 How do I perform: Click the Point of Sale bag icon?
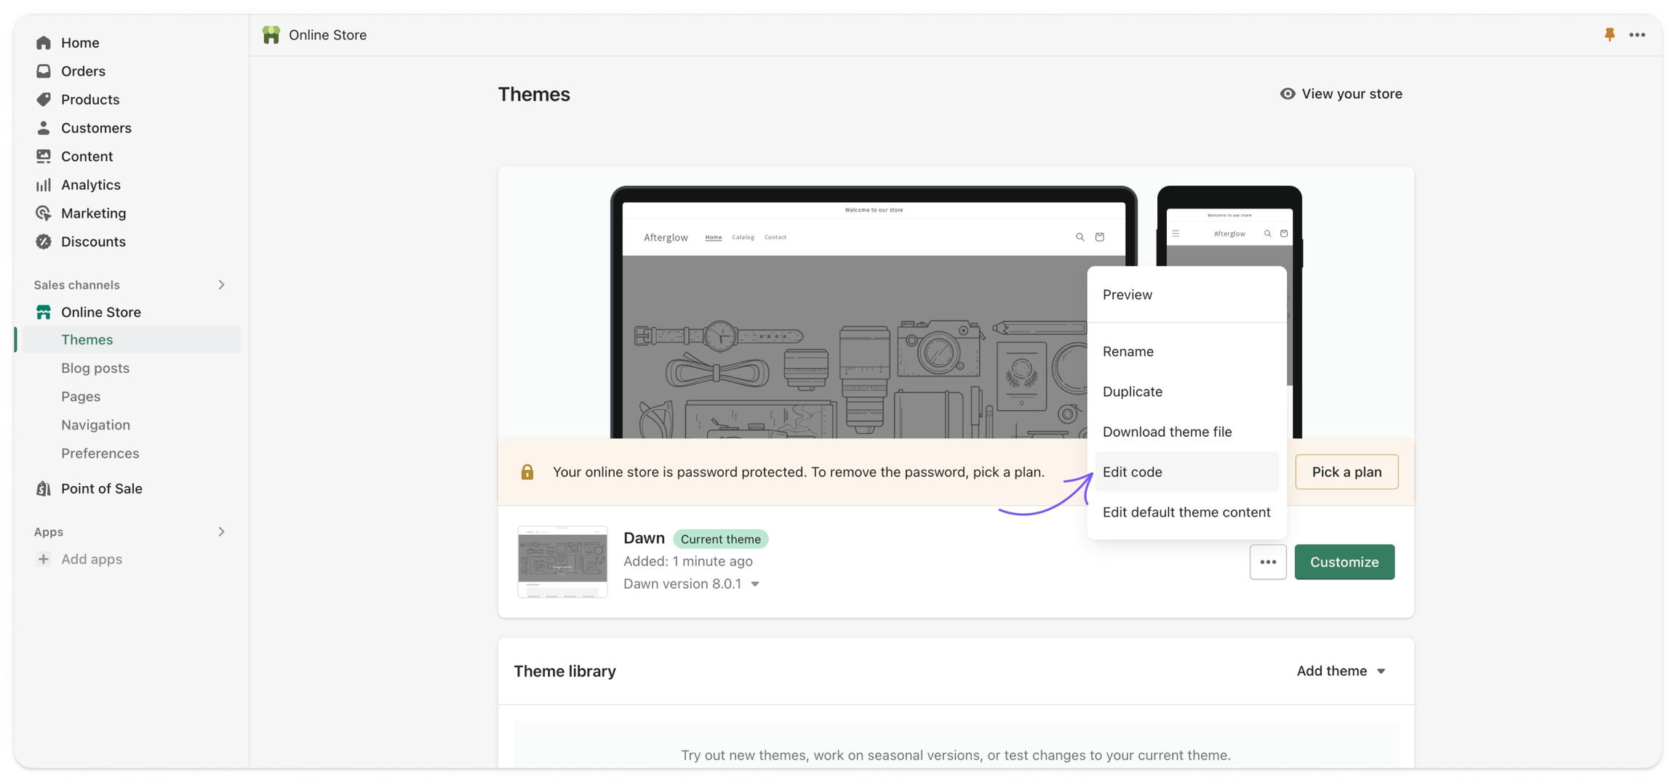click(x=44, y=488)
